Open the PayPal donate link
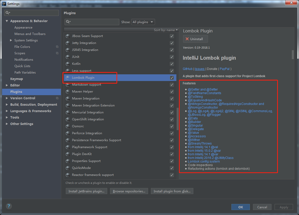299x215 pixels. (225, 69)
